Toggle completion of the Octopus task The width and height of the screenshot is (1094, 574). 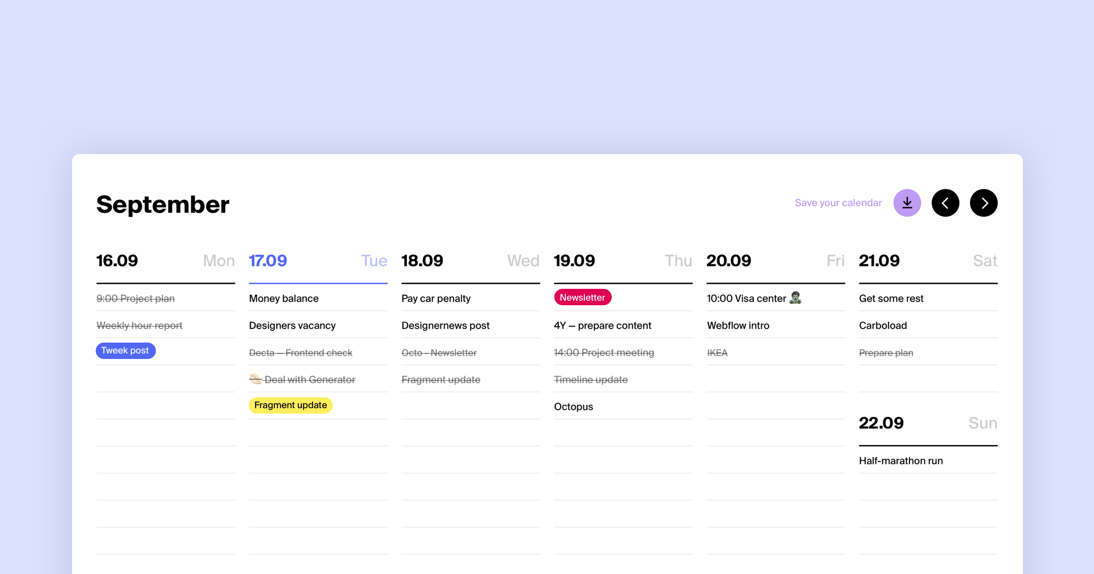(573, 406)
